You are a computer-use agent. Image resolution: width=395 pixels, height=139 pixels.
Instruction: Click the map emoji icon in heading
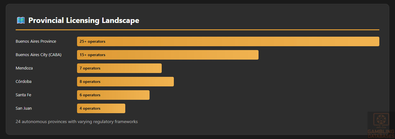21,20
